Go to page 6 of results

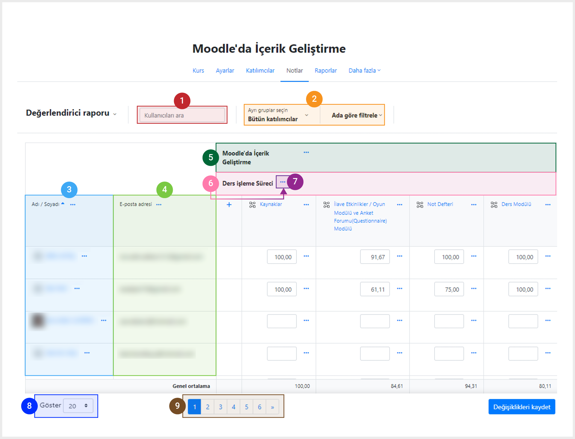click(260, 407)
